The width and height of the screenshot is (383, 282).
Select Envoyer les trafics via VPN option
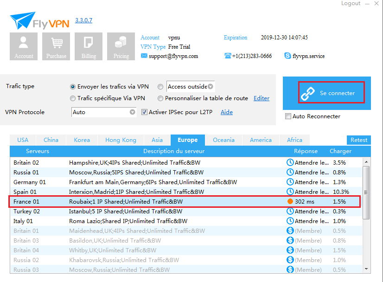(72, 87)
